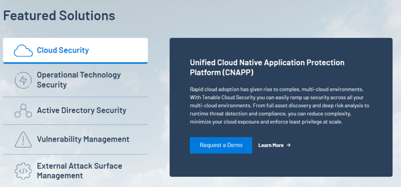
Task: Open External Attack Surface Management tab
Action: click(x=76, y=171)
